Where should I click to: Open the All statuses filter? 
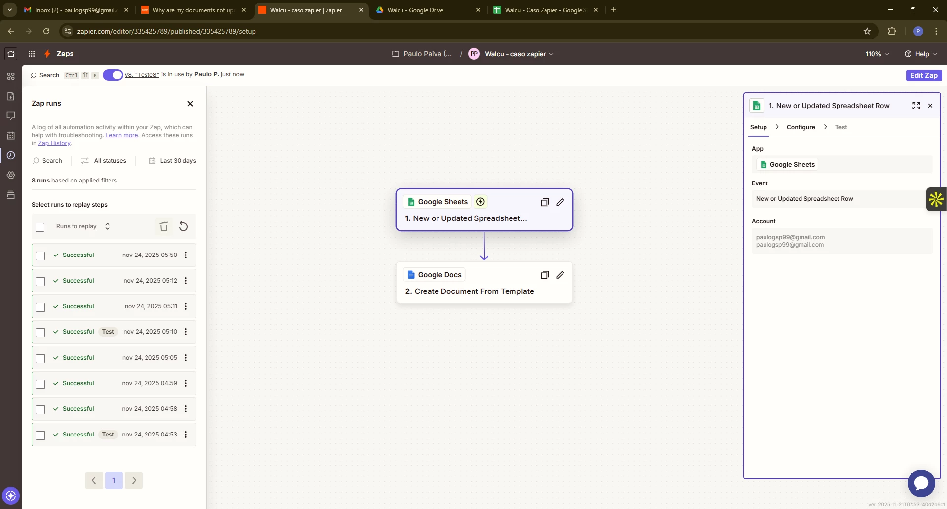[104, 161]
